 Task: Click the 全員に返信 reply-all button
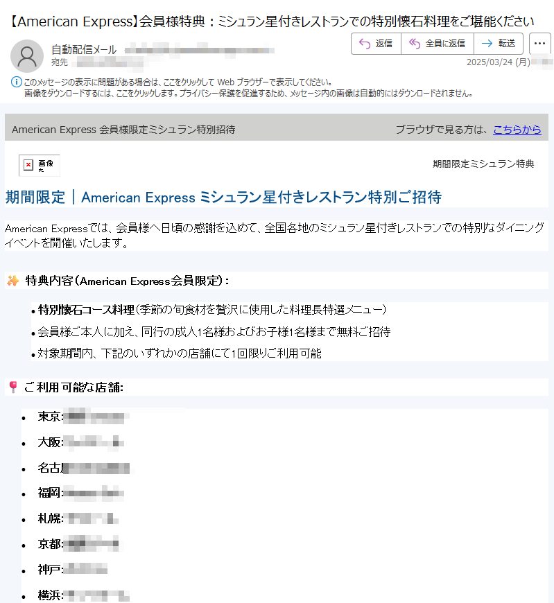(x=438, y=44)
